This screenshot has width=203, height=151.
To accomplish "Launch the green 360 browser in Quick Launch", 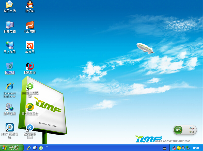I will [41, 148].
